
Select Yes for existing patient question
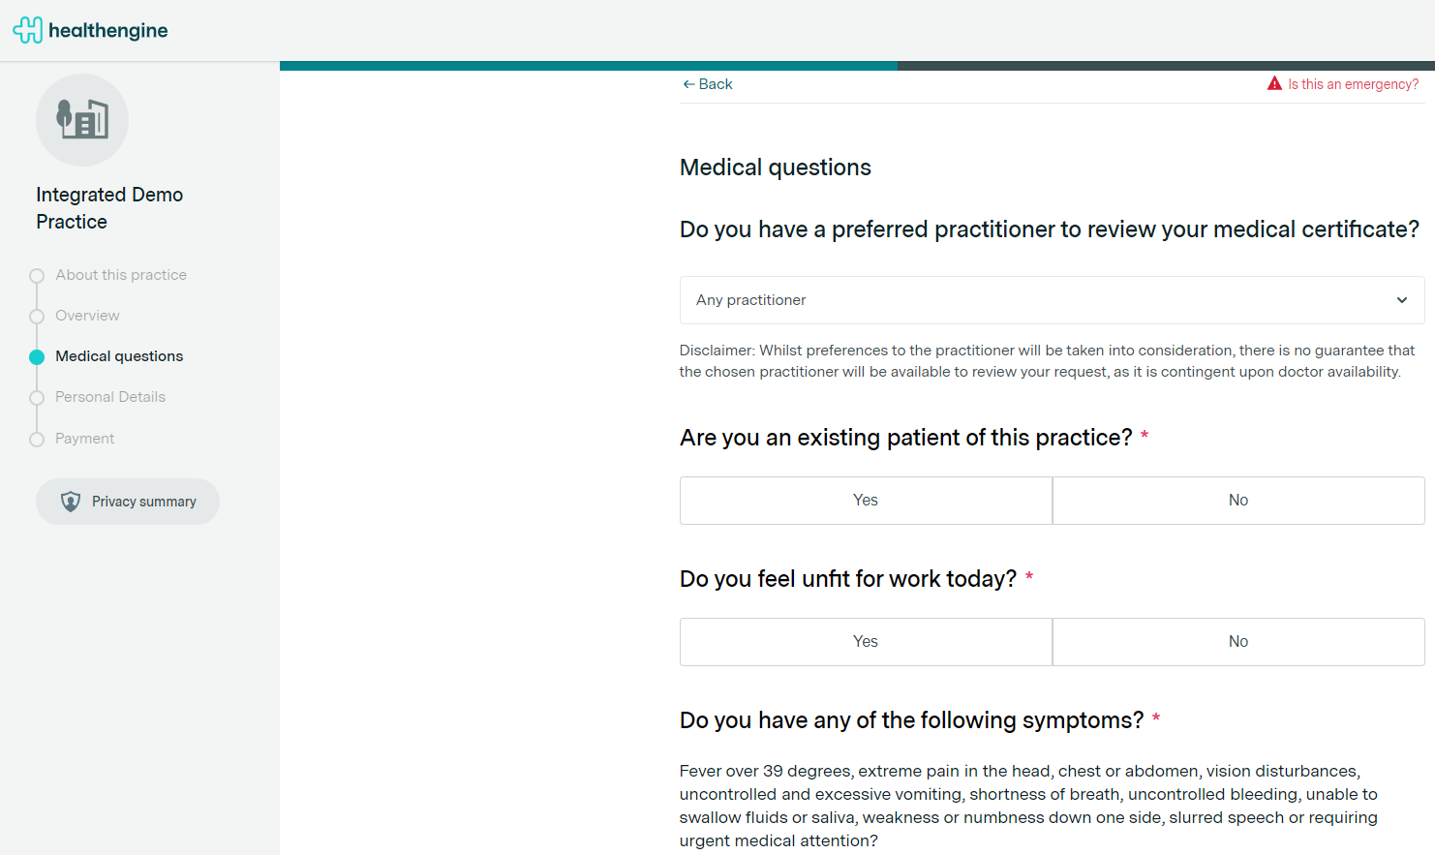click(866, 501)
